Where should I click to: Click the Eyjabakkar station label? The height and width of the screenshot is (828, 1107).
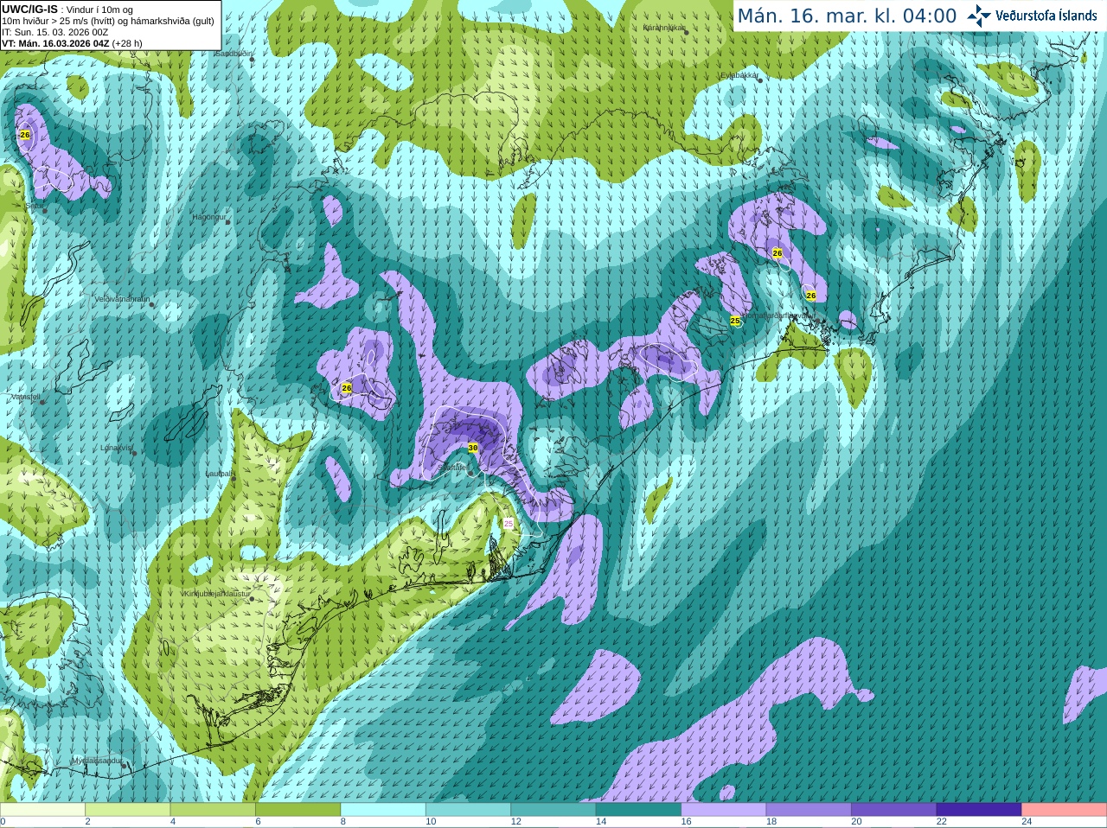point(740,75)
